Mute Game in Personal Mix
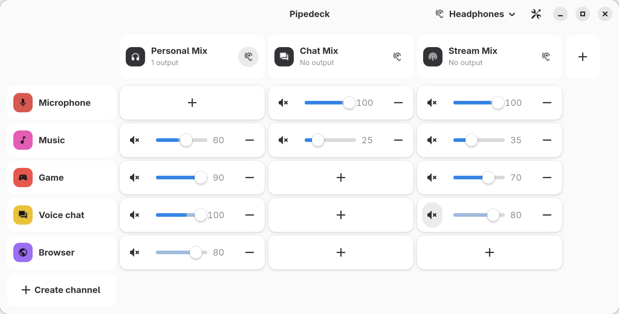Image resolution: width=619 pixels, height=314 pixels. [x=135, y=178]
